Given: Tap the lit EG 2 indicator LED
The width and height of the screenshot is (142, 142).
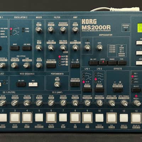Looking at the screenshot, I should tap(133, 76).
